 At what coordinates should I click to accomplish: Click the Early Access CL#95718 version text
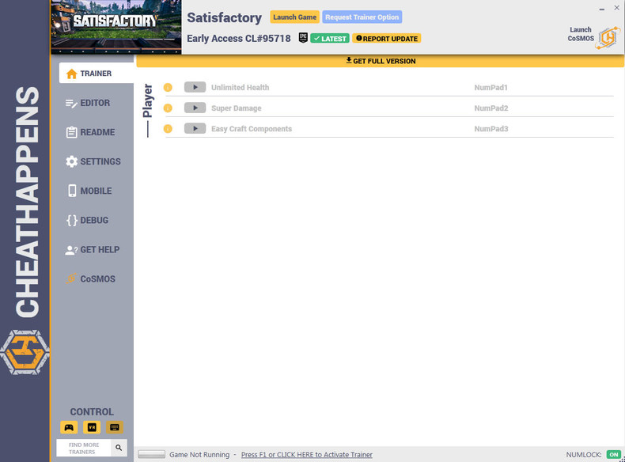coord(239,39)
